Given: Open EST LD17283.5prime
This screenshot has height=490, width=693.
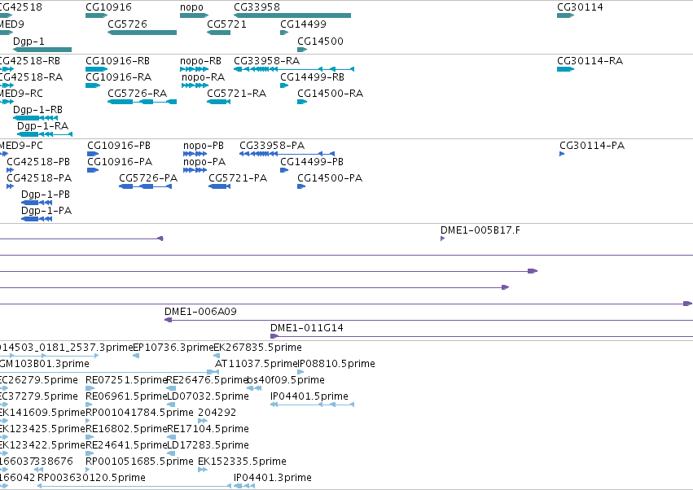Looking at the screenshot, I should tap(208, 446).
